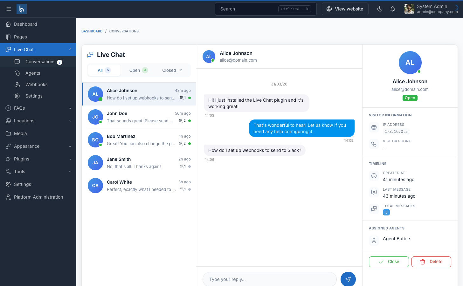Open the notifications bell
This screenshot has height=286, width=463.
click(x=393, y=9)
